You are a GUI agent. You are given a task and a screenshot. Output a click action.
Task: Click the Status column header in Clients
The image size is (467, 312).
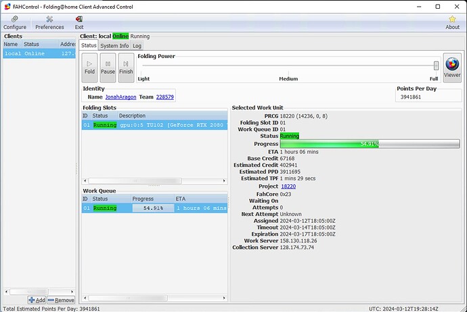(40, 44)
